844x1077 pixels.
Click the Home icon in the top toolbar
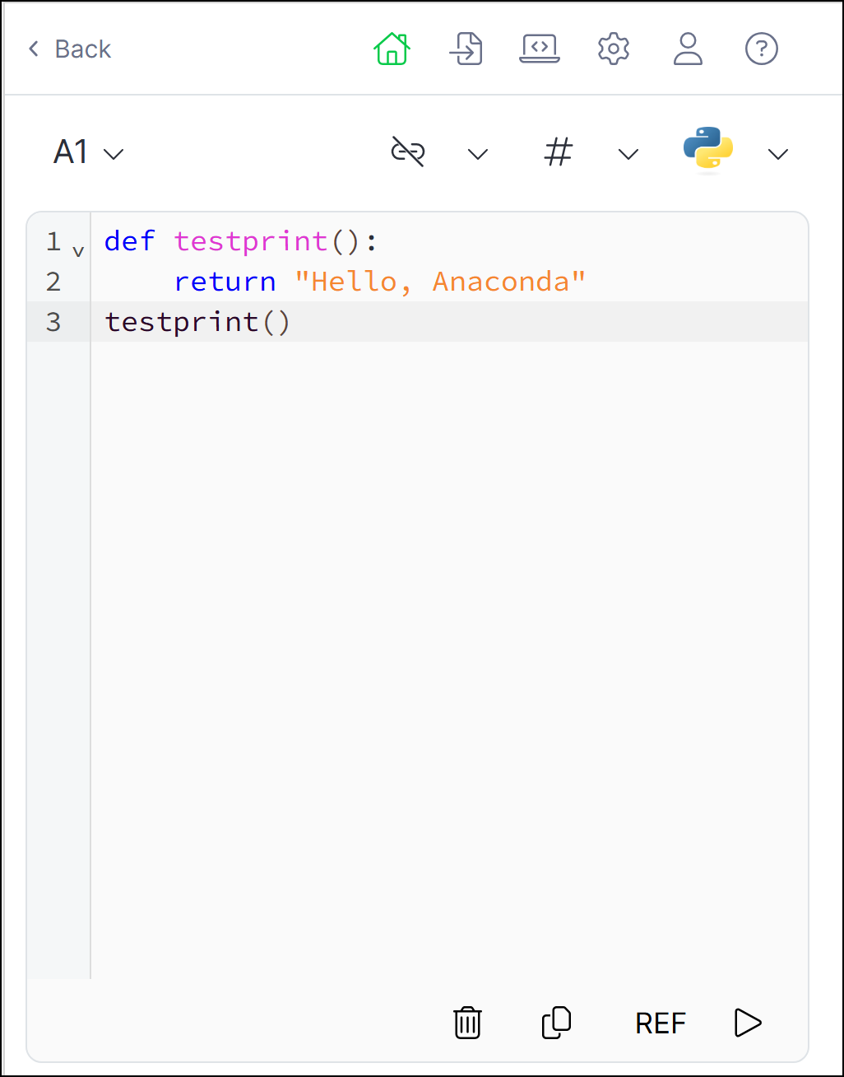pyautogui.click(x=392, y=49)
